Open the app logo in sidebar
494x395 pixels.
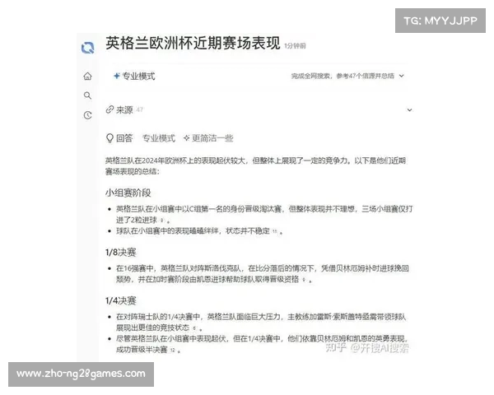coord(87,48)
